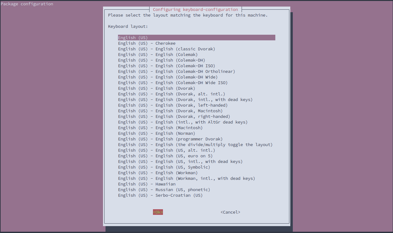Select English (intl., with AltGr dead keys)
Viewport: 393px width, 233px height.
(183, 122)
